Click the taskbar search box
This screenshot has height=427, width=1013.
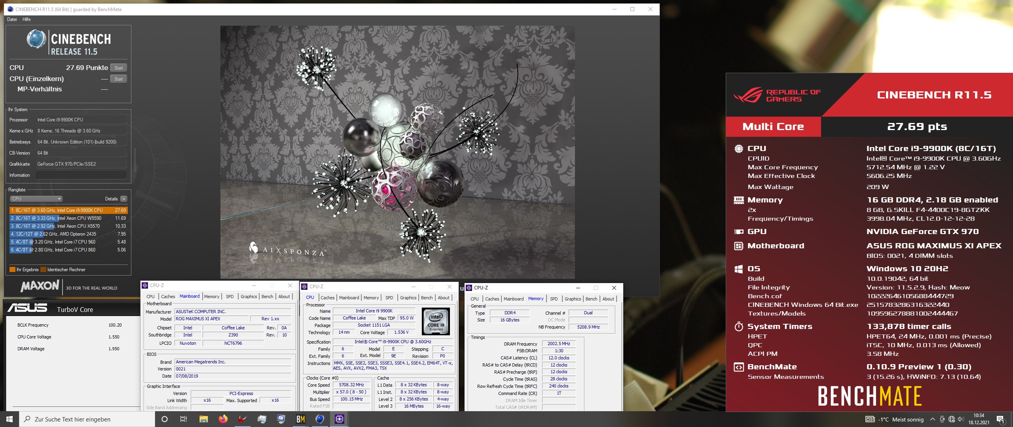click(x=87, y=419)
